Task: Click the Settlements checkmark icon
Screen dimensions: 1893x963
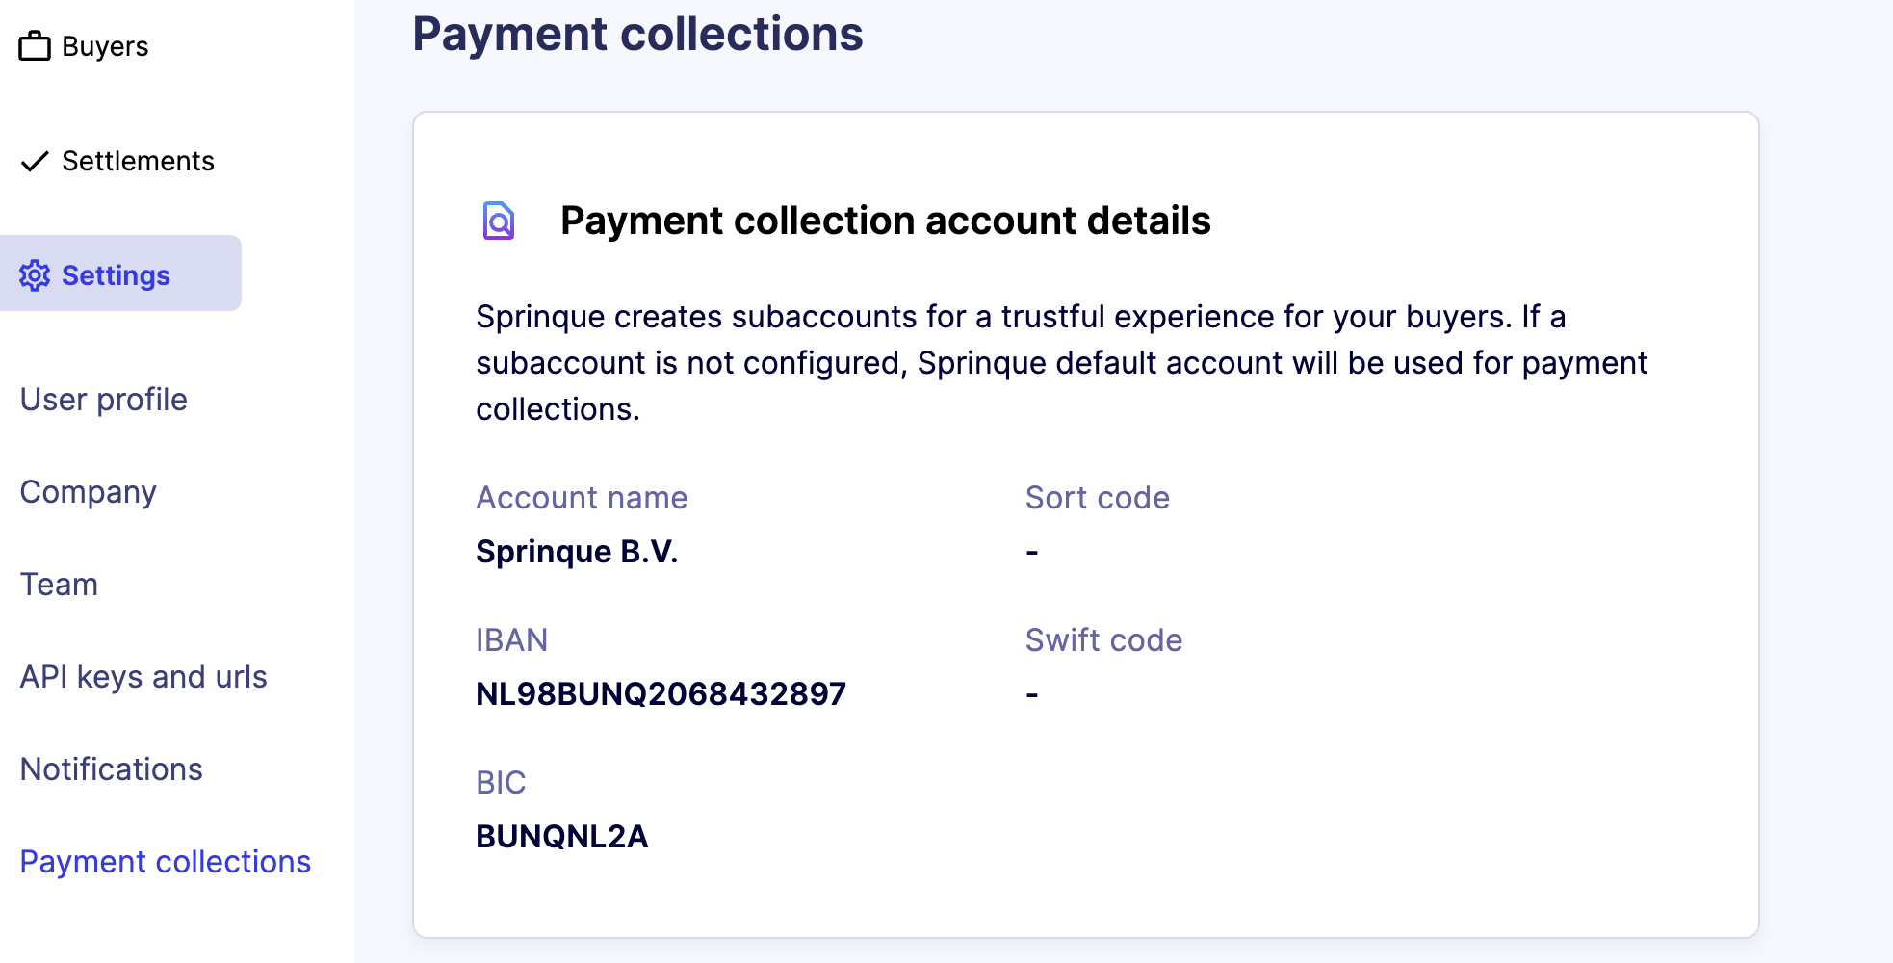Action: [x=35, y=161]
